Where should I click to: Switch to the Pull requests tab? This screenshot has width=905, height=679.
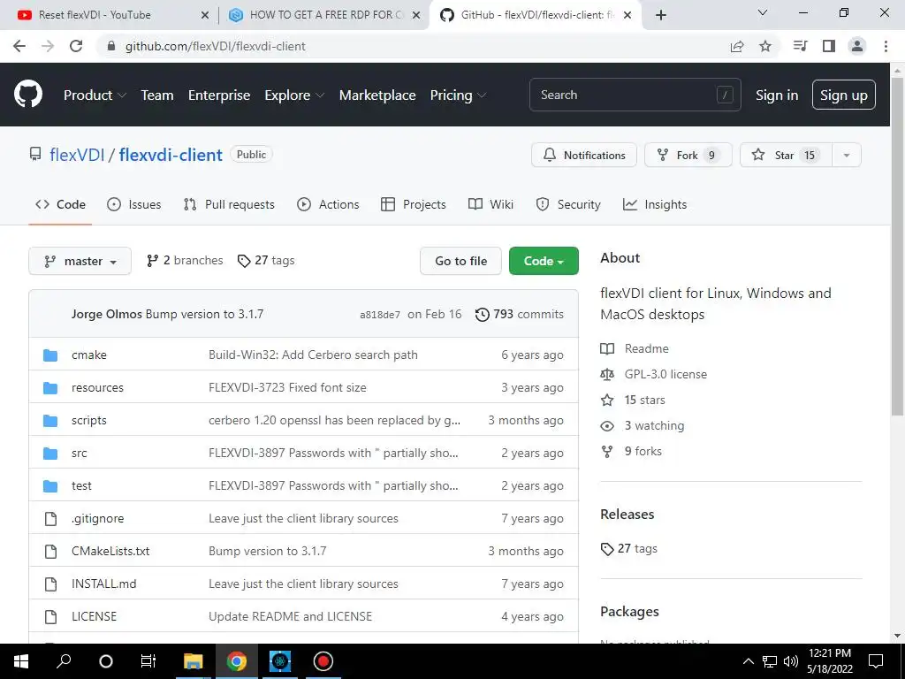click(x=229, y=204)
